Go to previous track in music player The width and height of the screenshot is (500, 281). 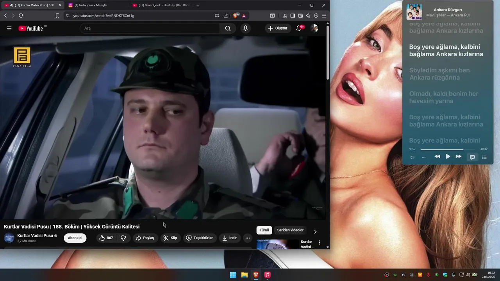(x=437, y=157)
